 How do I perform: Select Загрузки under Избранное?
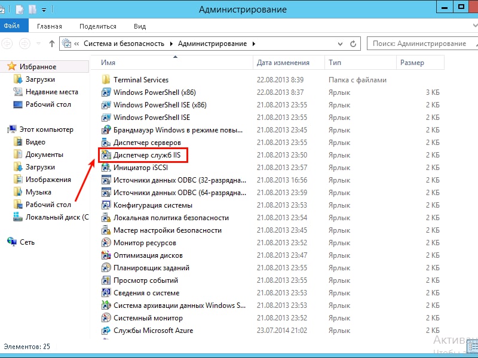tap(40, 79)
